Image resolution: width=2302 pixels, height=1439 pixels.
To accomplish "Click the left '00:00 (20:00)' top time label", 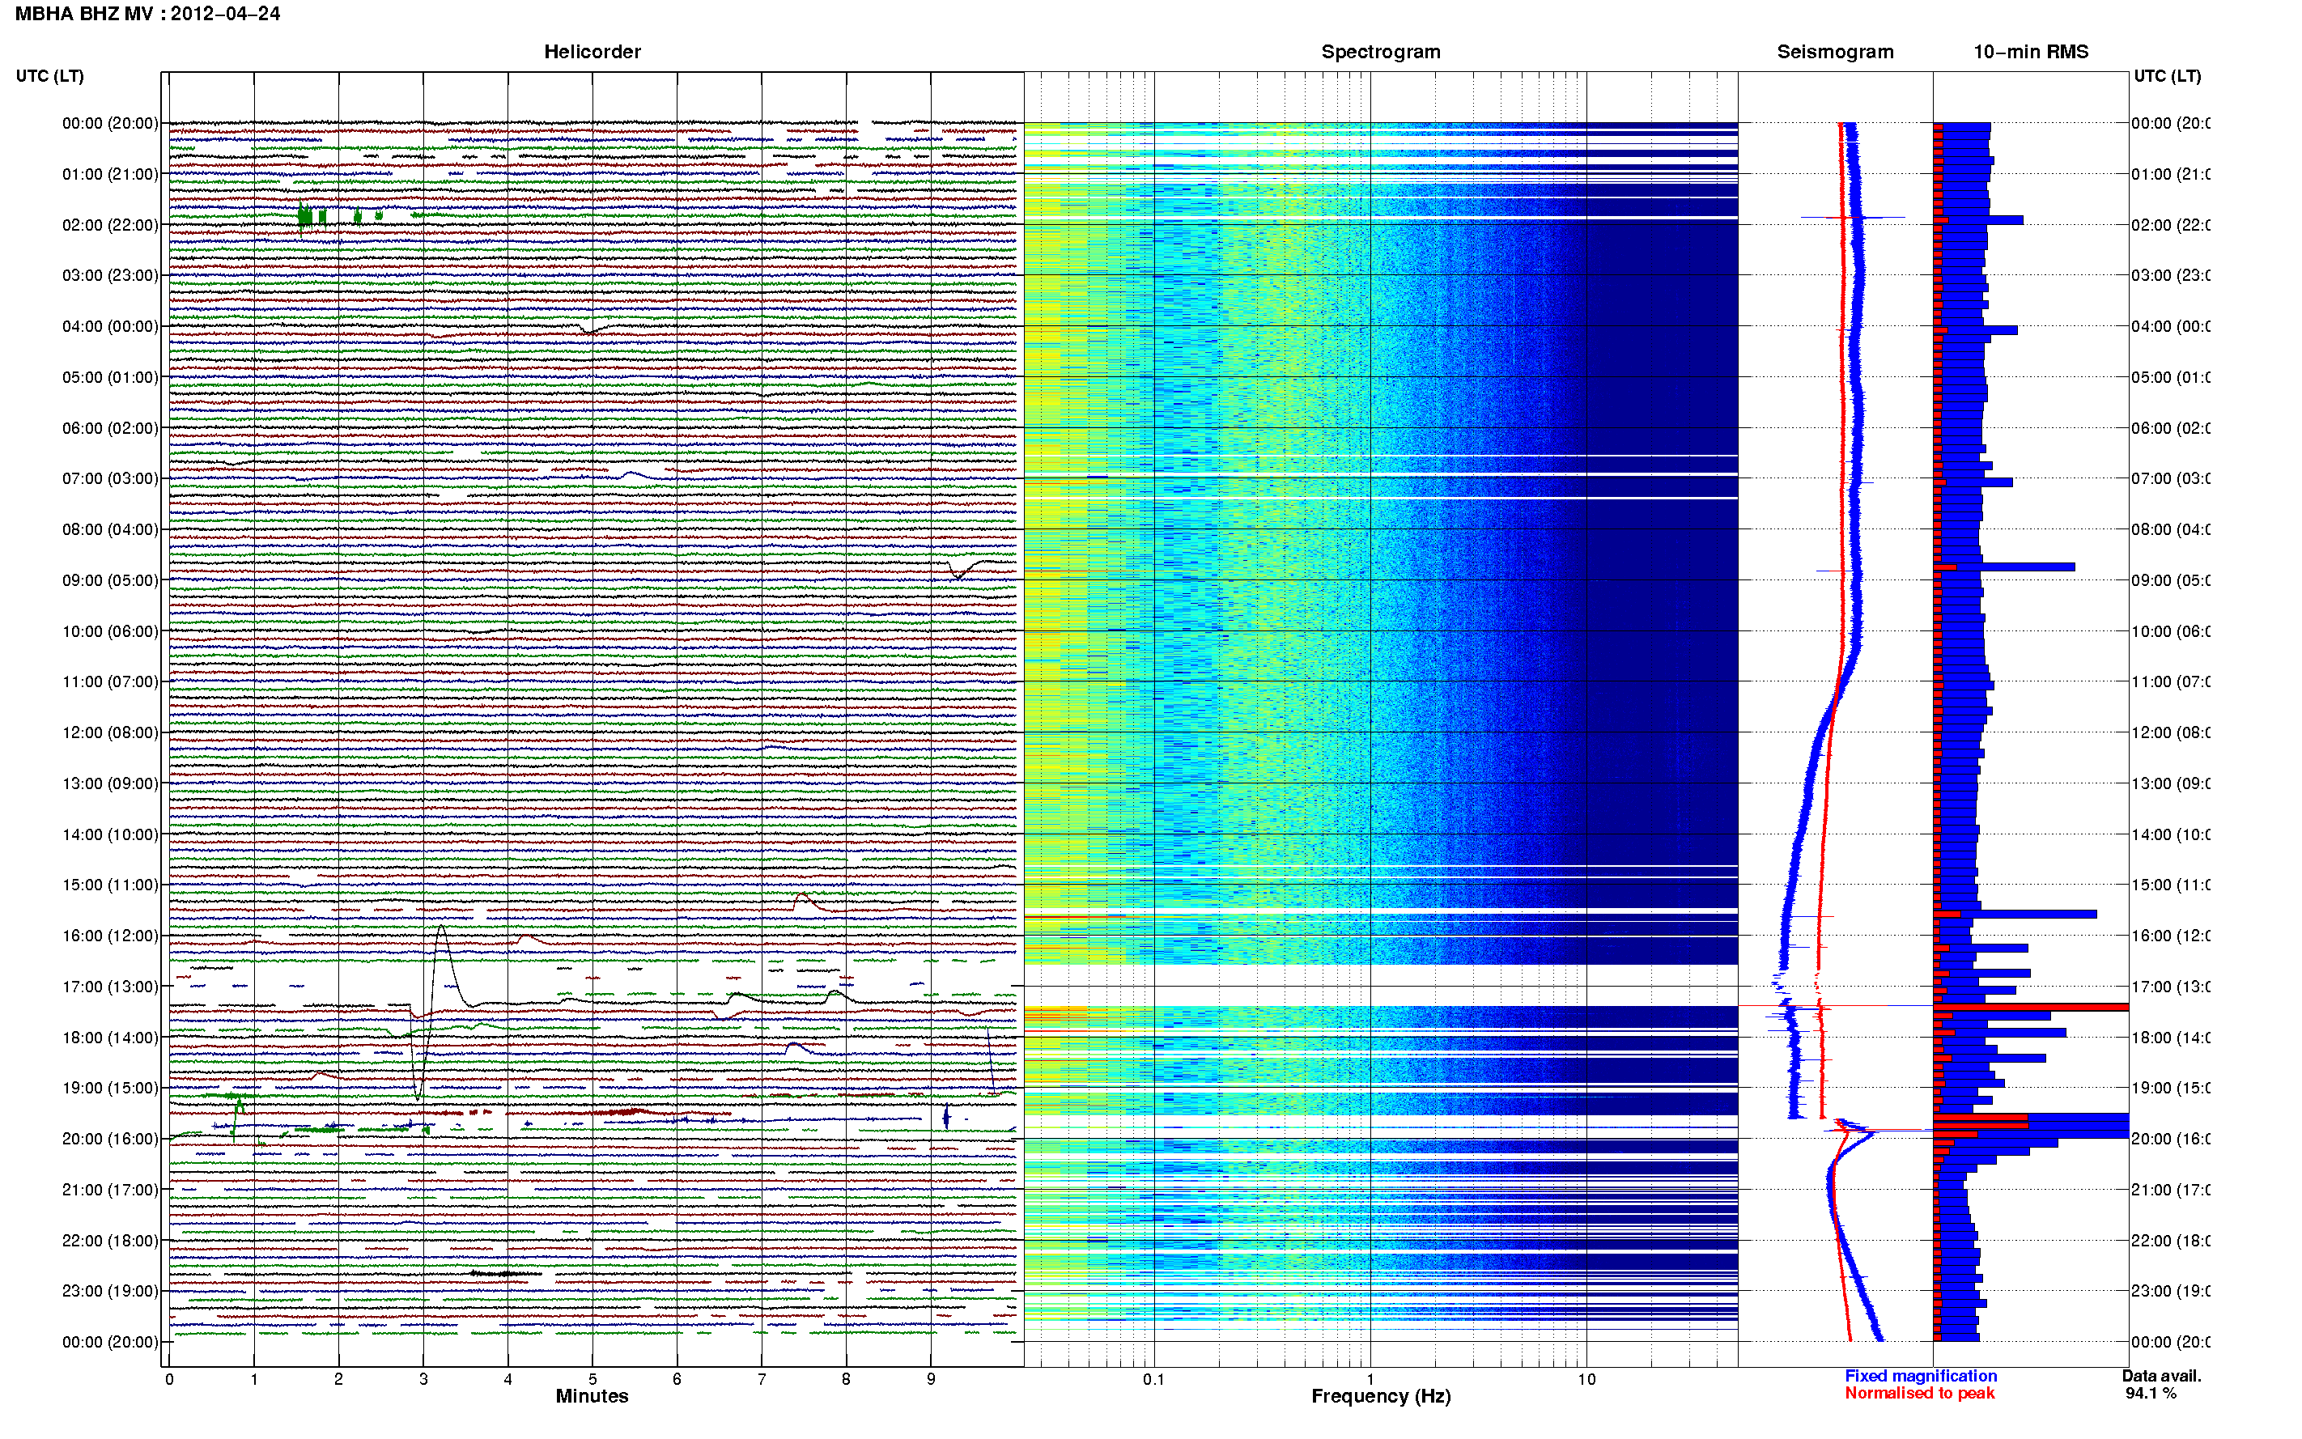I will [x=110, y=123].
